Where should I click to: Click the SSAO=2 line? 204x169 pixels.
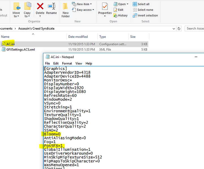click(x=51, y=130)
